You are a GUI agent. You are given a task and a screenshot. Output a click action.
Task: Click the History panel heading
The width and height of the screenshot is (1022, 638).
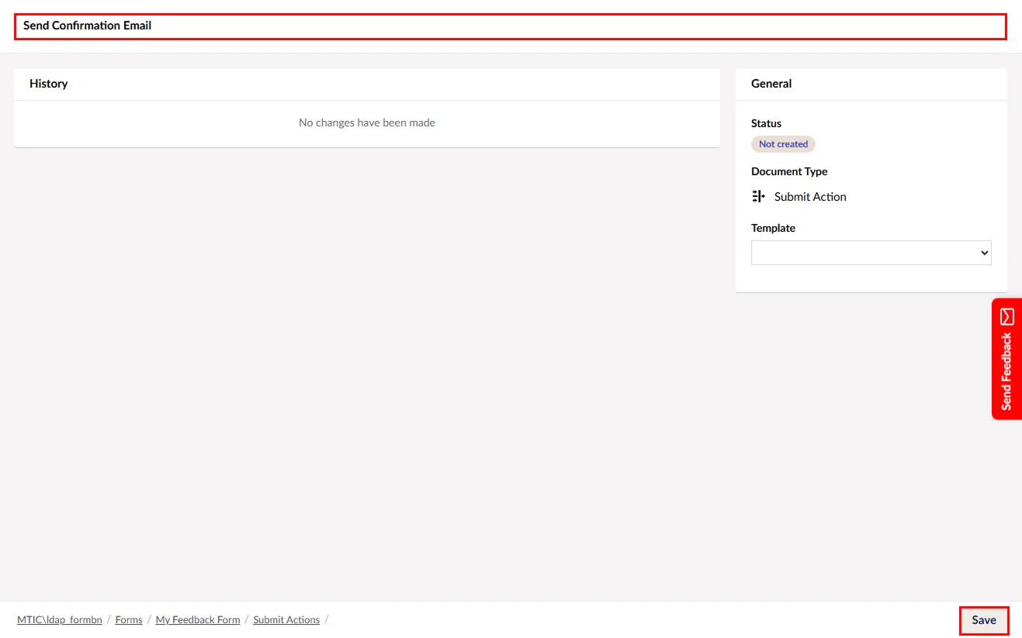(49, 84)
